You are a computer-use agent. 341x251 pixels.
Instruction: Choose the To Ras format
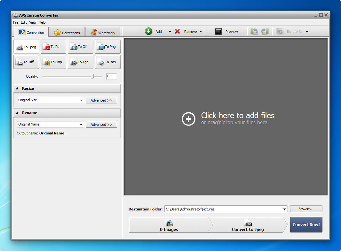pos(108,62)
